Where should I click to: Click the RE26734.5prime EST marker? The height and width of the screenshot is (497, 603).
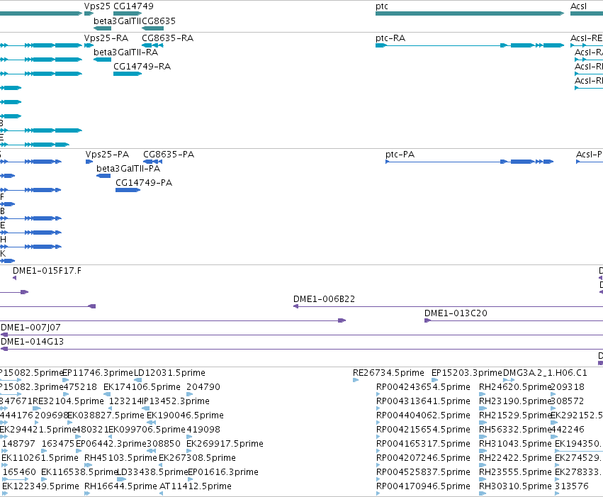[x=356, y=380]
